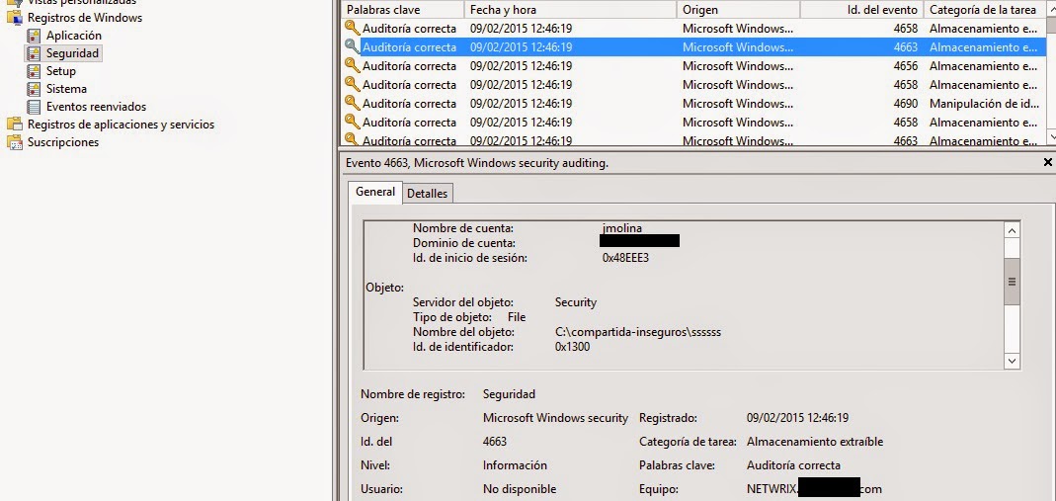The image size is (1056, 501).
Task: Click key icon of event 4690 row
Action: [351, 104]
